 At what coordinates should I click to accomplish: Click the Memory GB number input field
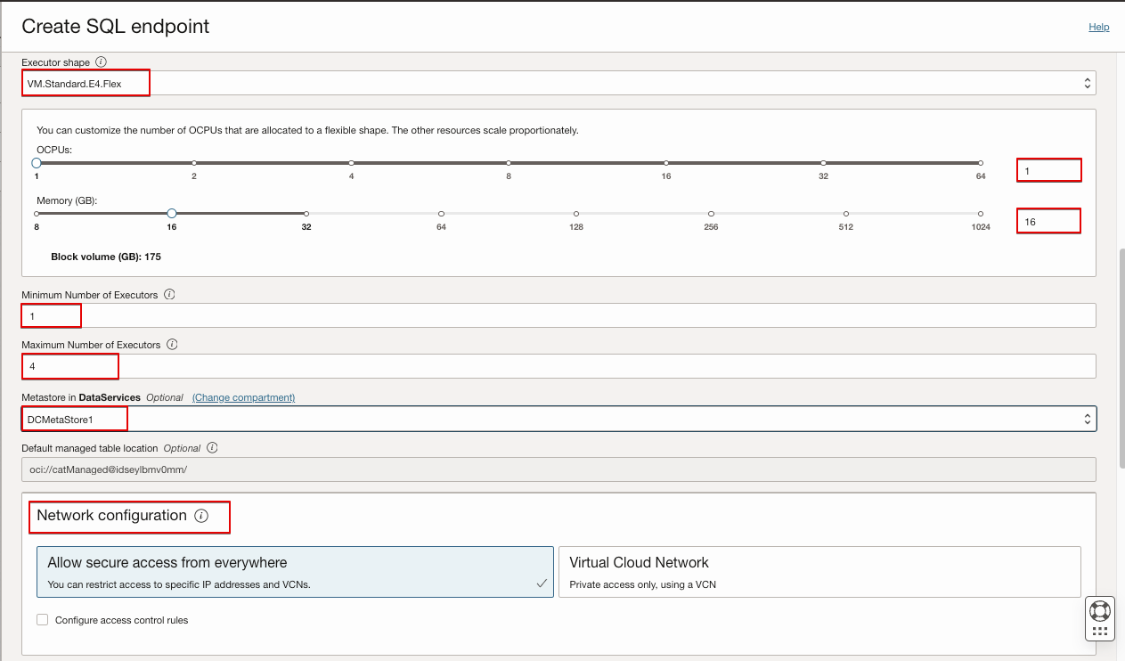pyautogui.click(x=1048, y=221)
